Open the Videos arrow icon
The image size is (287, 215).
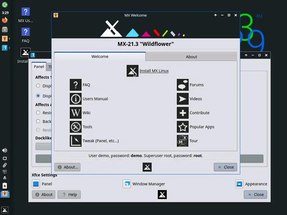coord(183,99)
